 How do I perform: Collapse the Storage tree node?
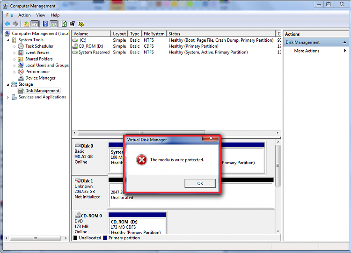pos(8,85)
